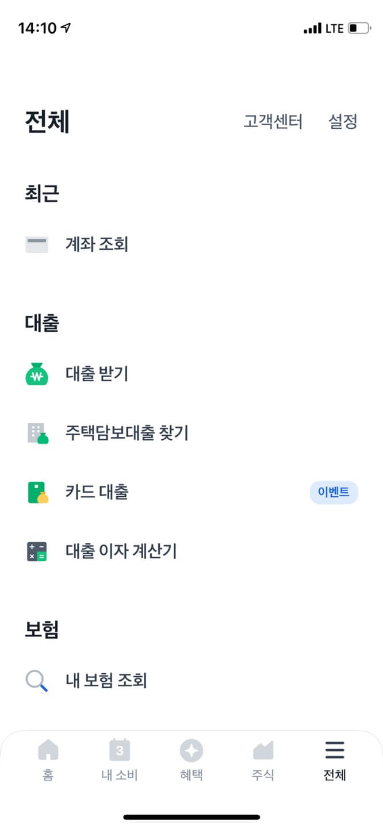Click the sparkle icon above 혜택
This screenshot has width=383, height=828.
click(191, 750)
